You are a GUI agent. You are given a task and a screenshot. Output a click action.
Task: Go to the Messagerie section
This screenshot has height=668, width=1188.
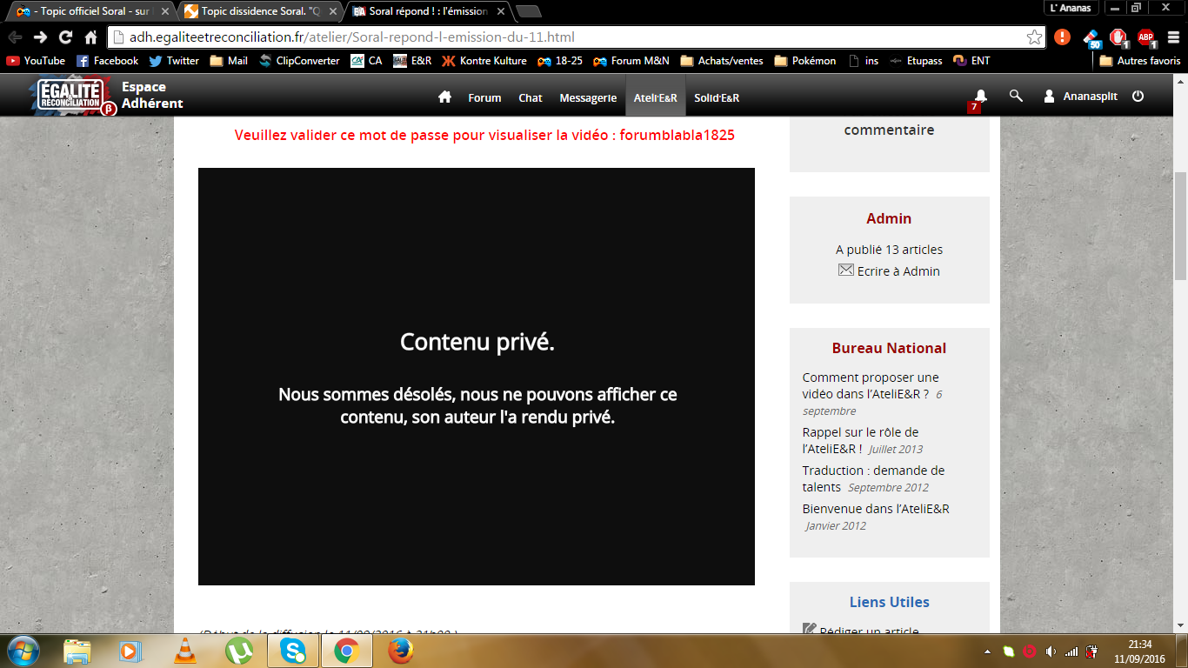pos(588,97)
